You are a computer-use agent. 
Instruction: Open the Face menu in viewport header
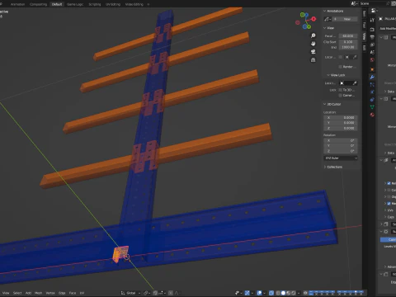[73, 293]
